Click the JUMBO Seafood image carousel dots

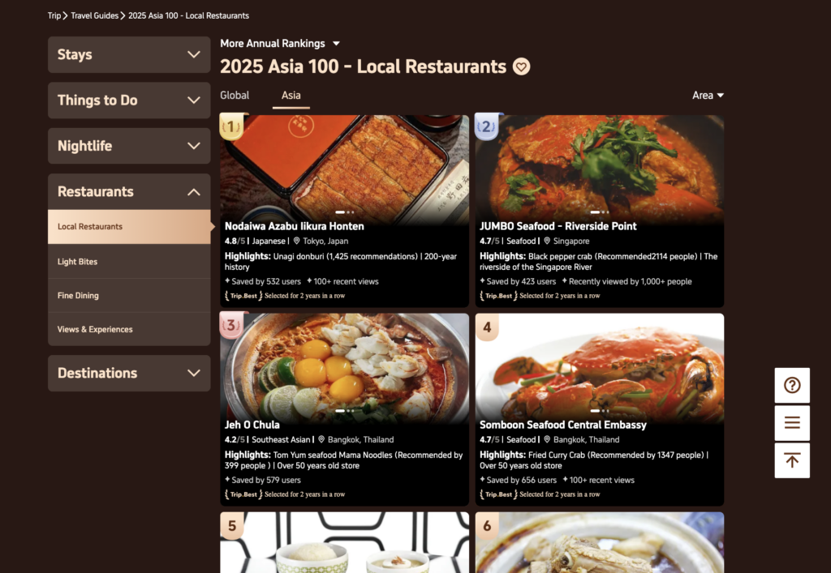point(599,212)
